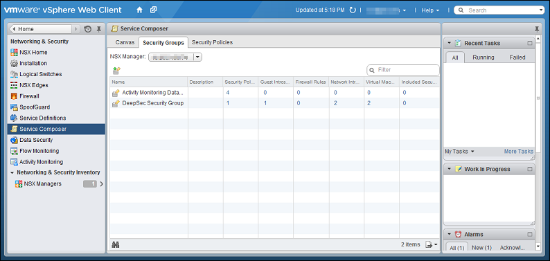Collapse the Recent Tasks panel

pyautogui.click(x=449, y=44)
